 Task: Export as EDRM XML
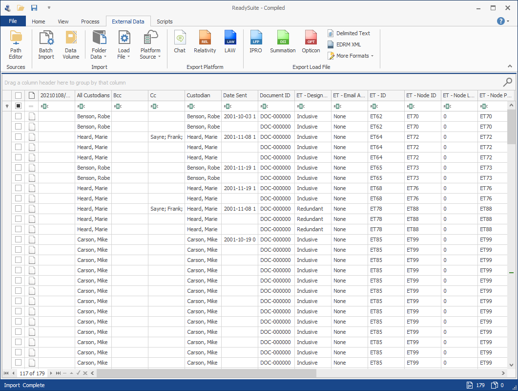pos(344,44)
